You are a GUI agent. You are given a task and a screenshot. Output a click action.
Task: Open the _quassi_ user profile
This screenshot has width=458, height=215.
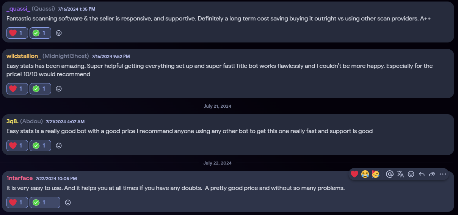pyautogui.click(x=18, y=8)
